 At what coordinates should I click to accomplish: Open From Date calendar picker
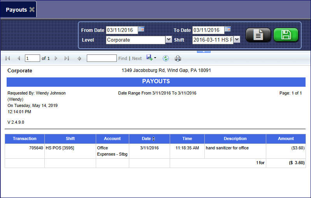click(141, 30)
